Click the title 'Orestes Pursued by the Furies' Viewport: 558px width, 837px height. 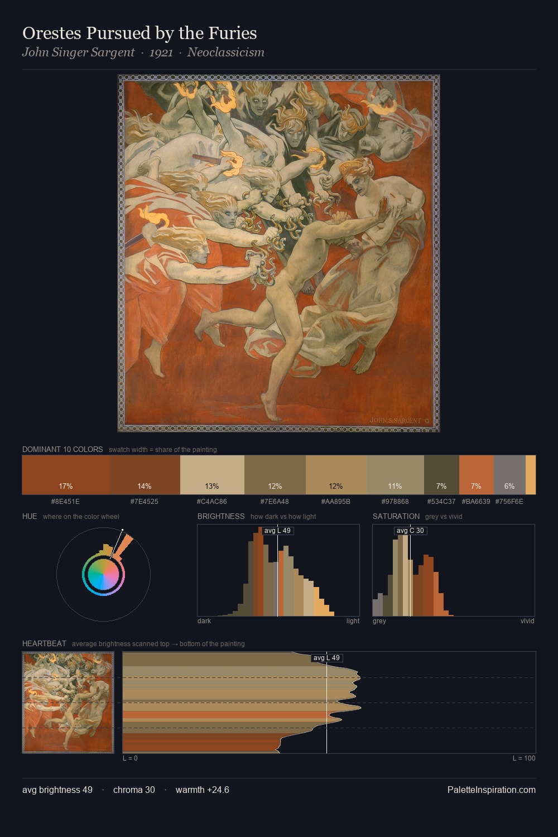(x=139, y=33)
